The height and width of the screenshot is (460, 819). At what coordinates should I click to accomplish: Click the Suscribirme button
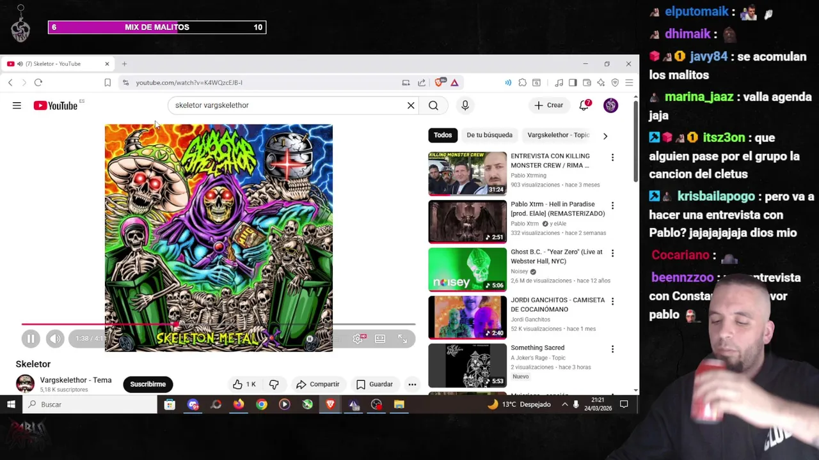(x=148, y=384)
